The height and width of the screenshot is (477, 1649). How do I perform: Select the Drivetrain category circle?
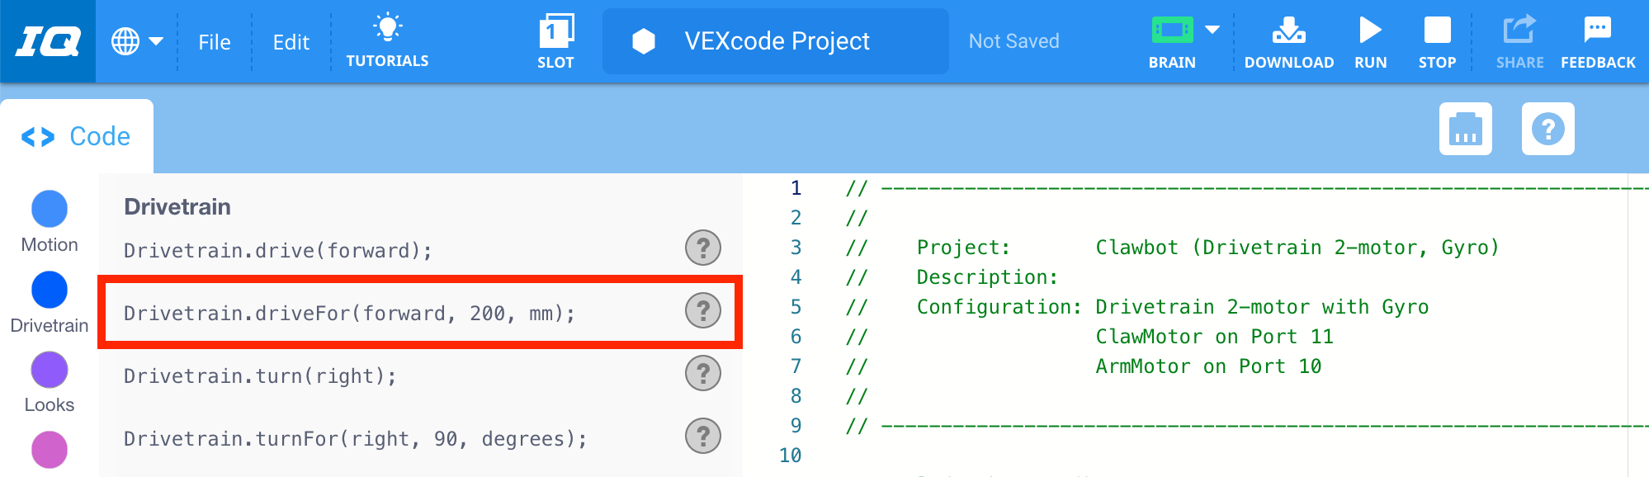click(x=50, y=290)
